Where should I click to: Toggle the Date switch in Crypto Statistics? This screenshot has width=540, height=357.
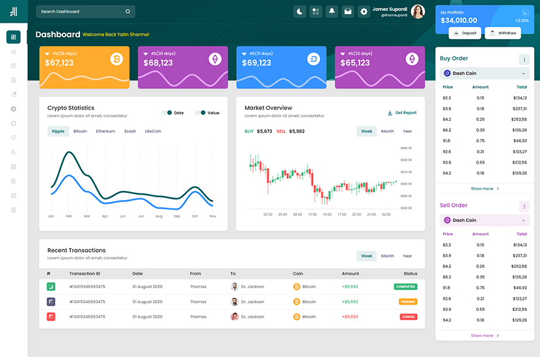[167, 113]
